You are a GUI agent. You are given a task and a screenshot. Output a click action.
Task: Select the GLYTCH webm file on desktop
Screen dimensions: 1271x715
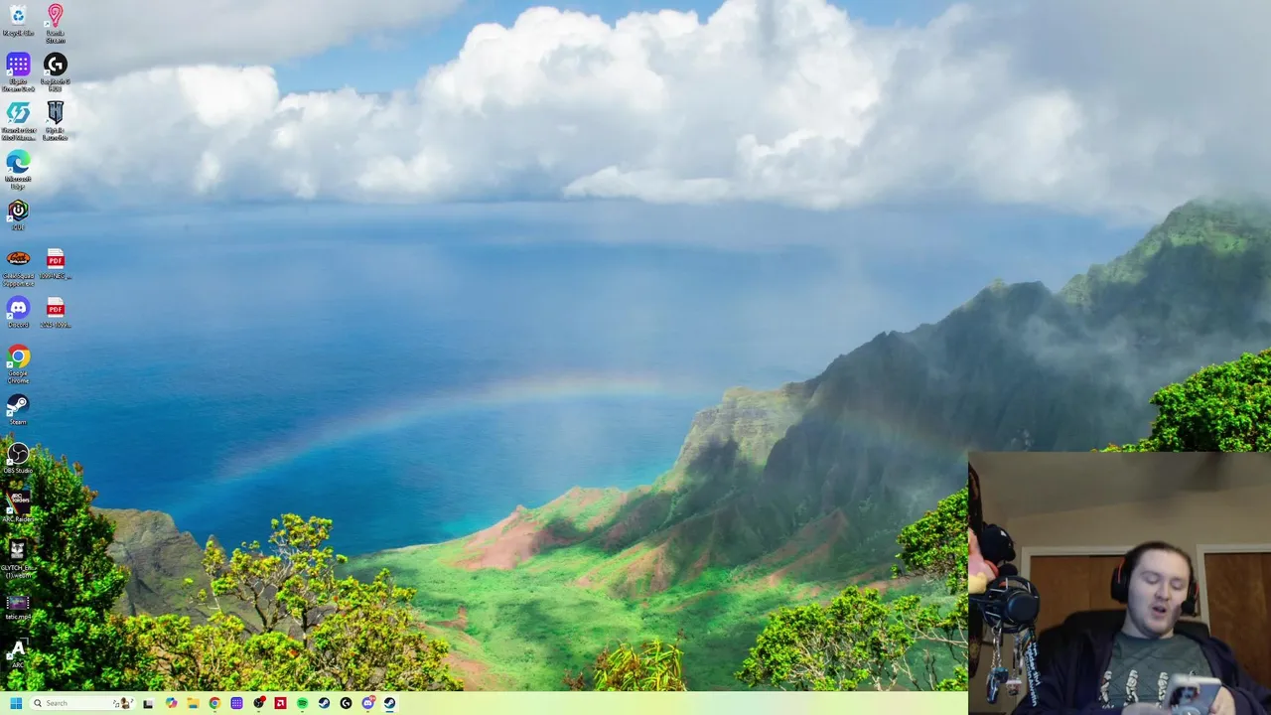[18, 558]
